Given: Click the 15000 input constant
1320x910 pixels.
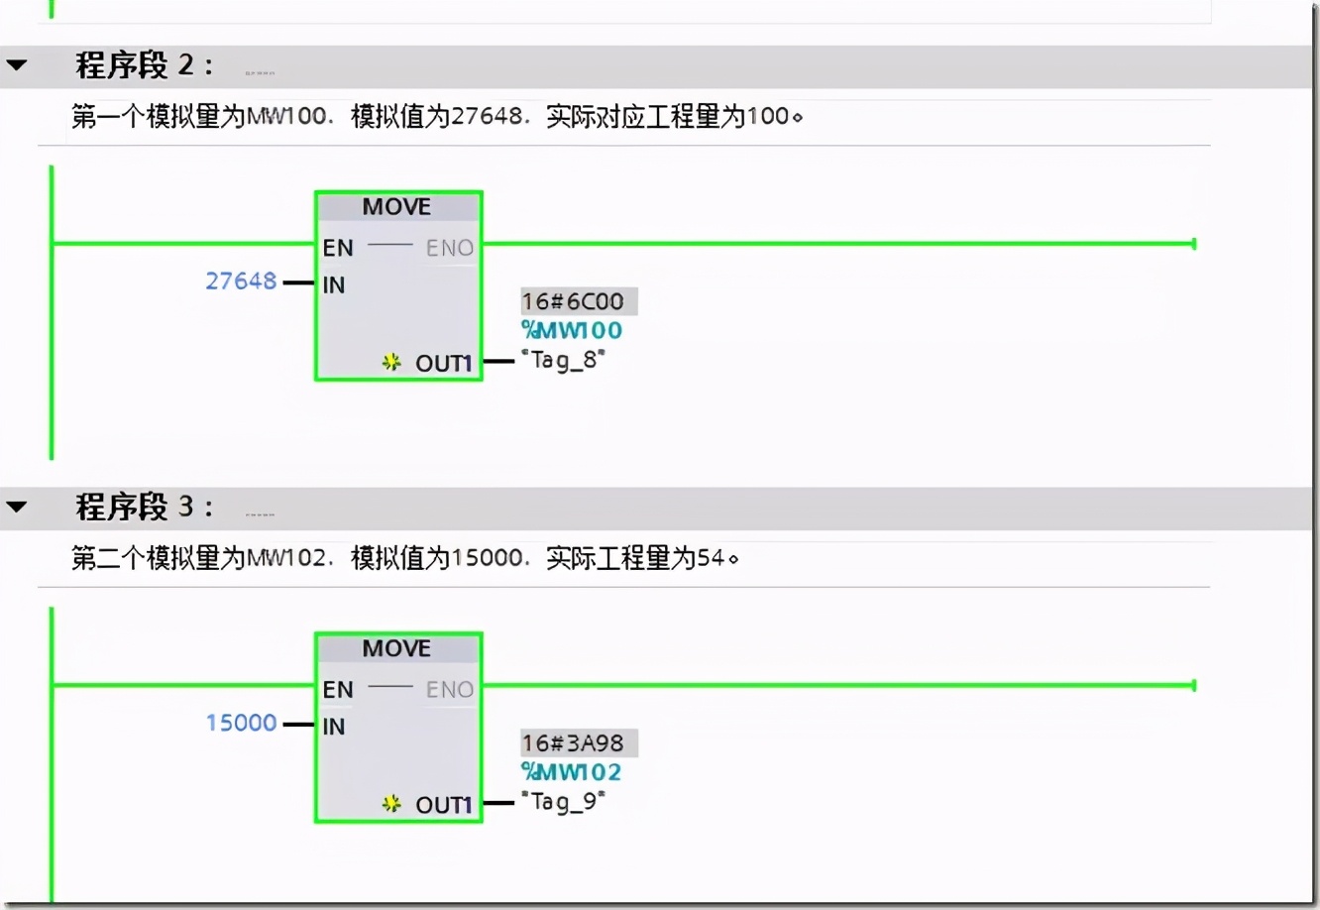Looking at the screenshot, I should 241,723.
